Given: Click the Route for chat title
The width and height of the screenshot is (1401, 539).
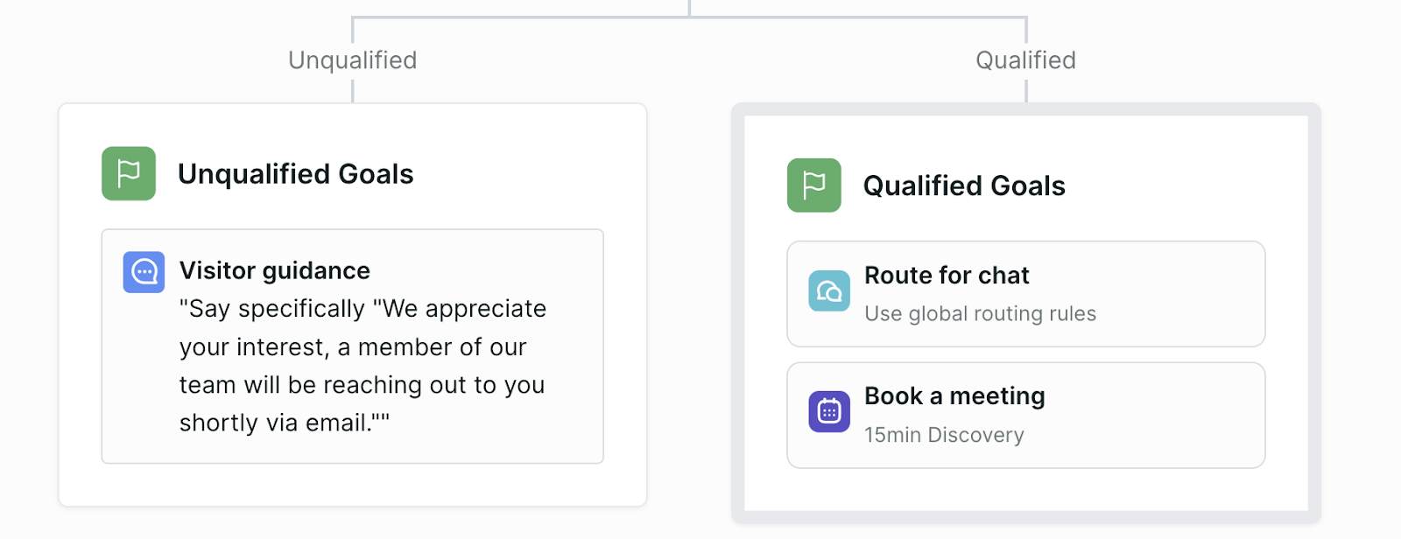Looking at the screenshot, I should click(x=947, y=276).
